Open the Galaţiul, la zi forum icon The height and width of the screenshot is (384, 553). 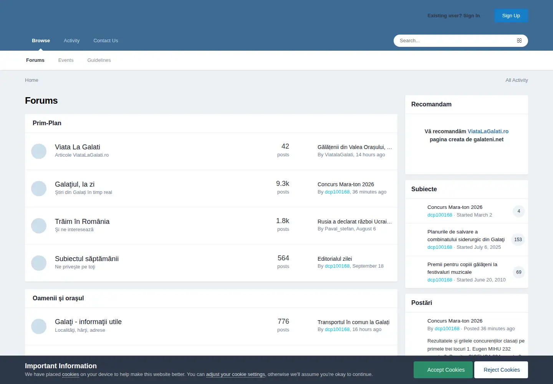pos(39,189)
